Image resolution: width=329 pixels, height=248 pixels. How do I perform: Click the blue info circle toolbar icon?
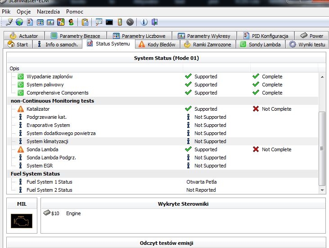(144, 22)
